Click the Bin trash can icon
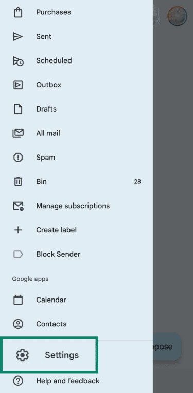The width and height of the screenshot is (193, 393). coord(18,181)
